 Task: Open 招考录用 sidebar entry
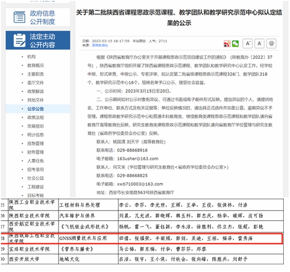pyautogui.click(x=35, y=170)
